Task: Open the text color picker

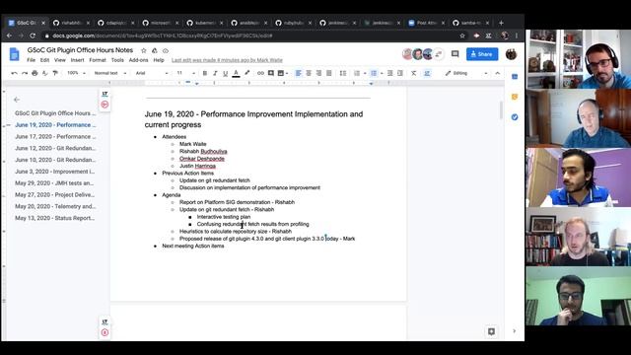Action: 237,73
